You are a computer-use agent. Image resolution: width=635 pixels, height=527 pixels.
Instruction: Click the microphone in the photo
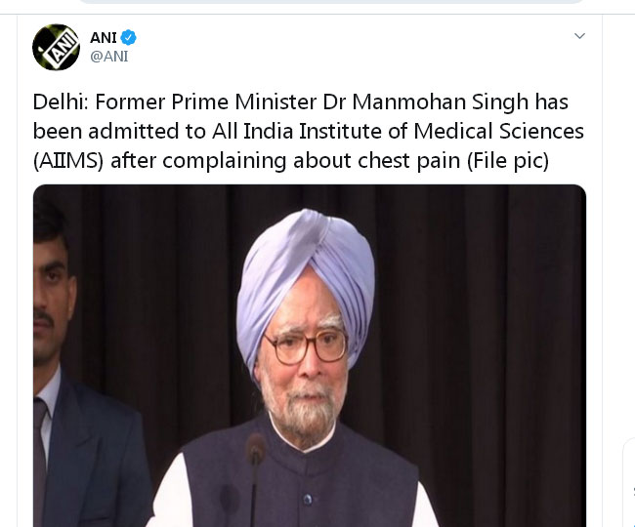pyautogui.click(x=255, y=477)
